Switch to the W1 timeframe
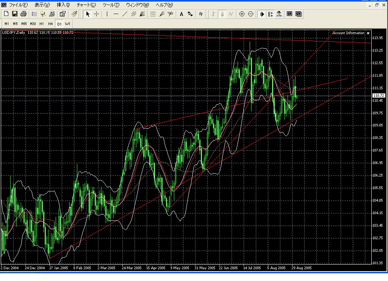 coord(67,24)
